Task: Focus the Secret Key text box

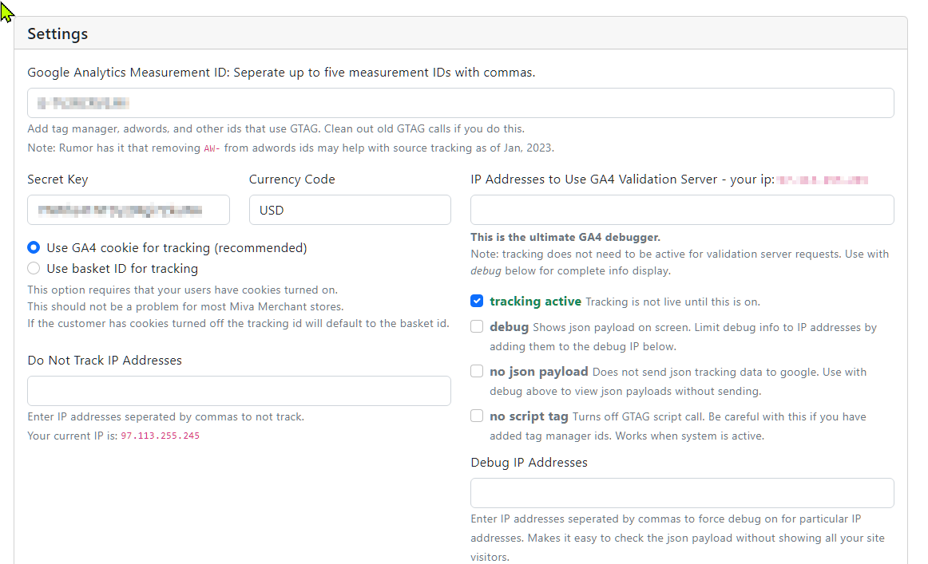Action: (128, 210)
